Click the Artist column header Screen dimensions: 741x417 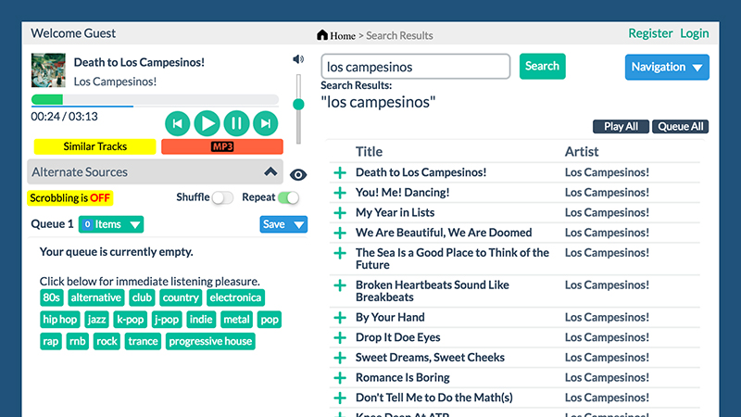582,152
